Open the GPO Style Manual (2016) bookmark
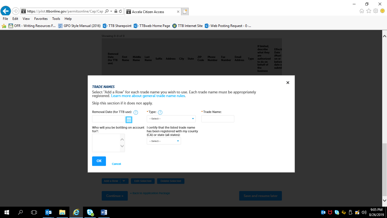Image resolution: width=387 pixels, height=218 pixels. [79, 26]
